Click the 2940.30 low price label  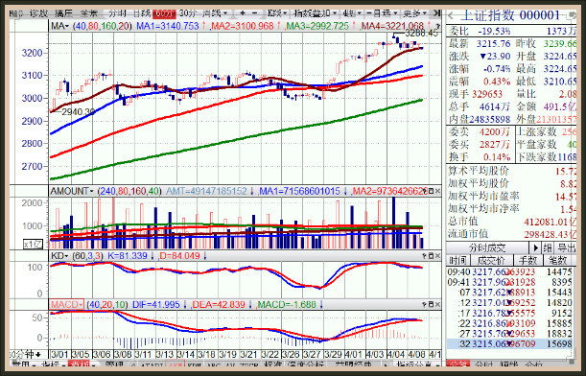(78, 111)
